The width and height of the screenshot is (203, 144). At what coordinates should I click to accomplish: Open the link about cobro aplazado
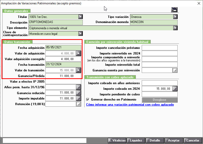(130, 105)
